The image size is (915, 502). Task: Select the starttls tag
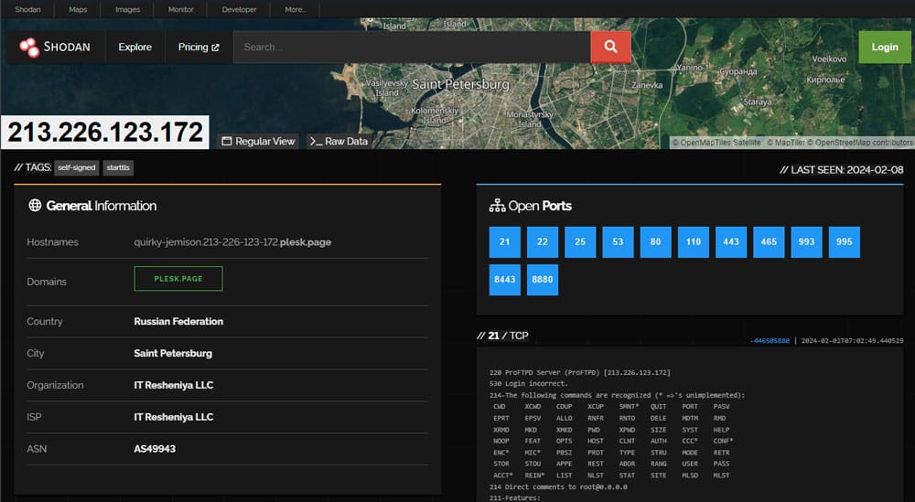118,168
